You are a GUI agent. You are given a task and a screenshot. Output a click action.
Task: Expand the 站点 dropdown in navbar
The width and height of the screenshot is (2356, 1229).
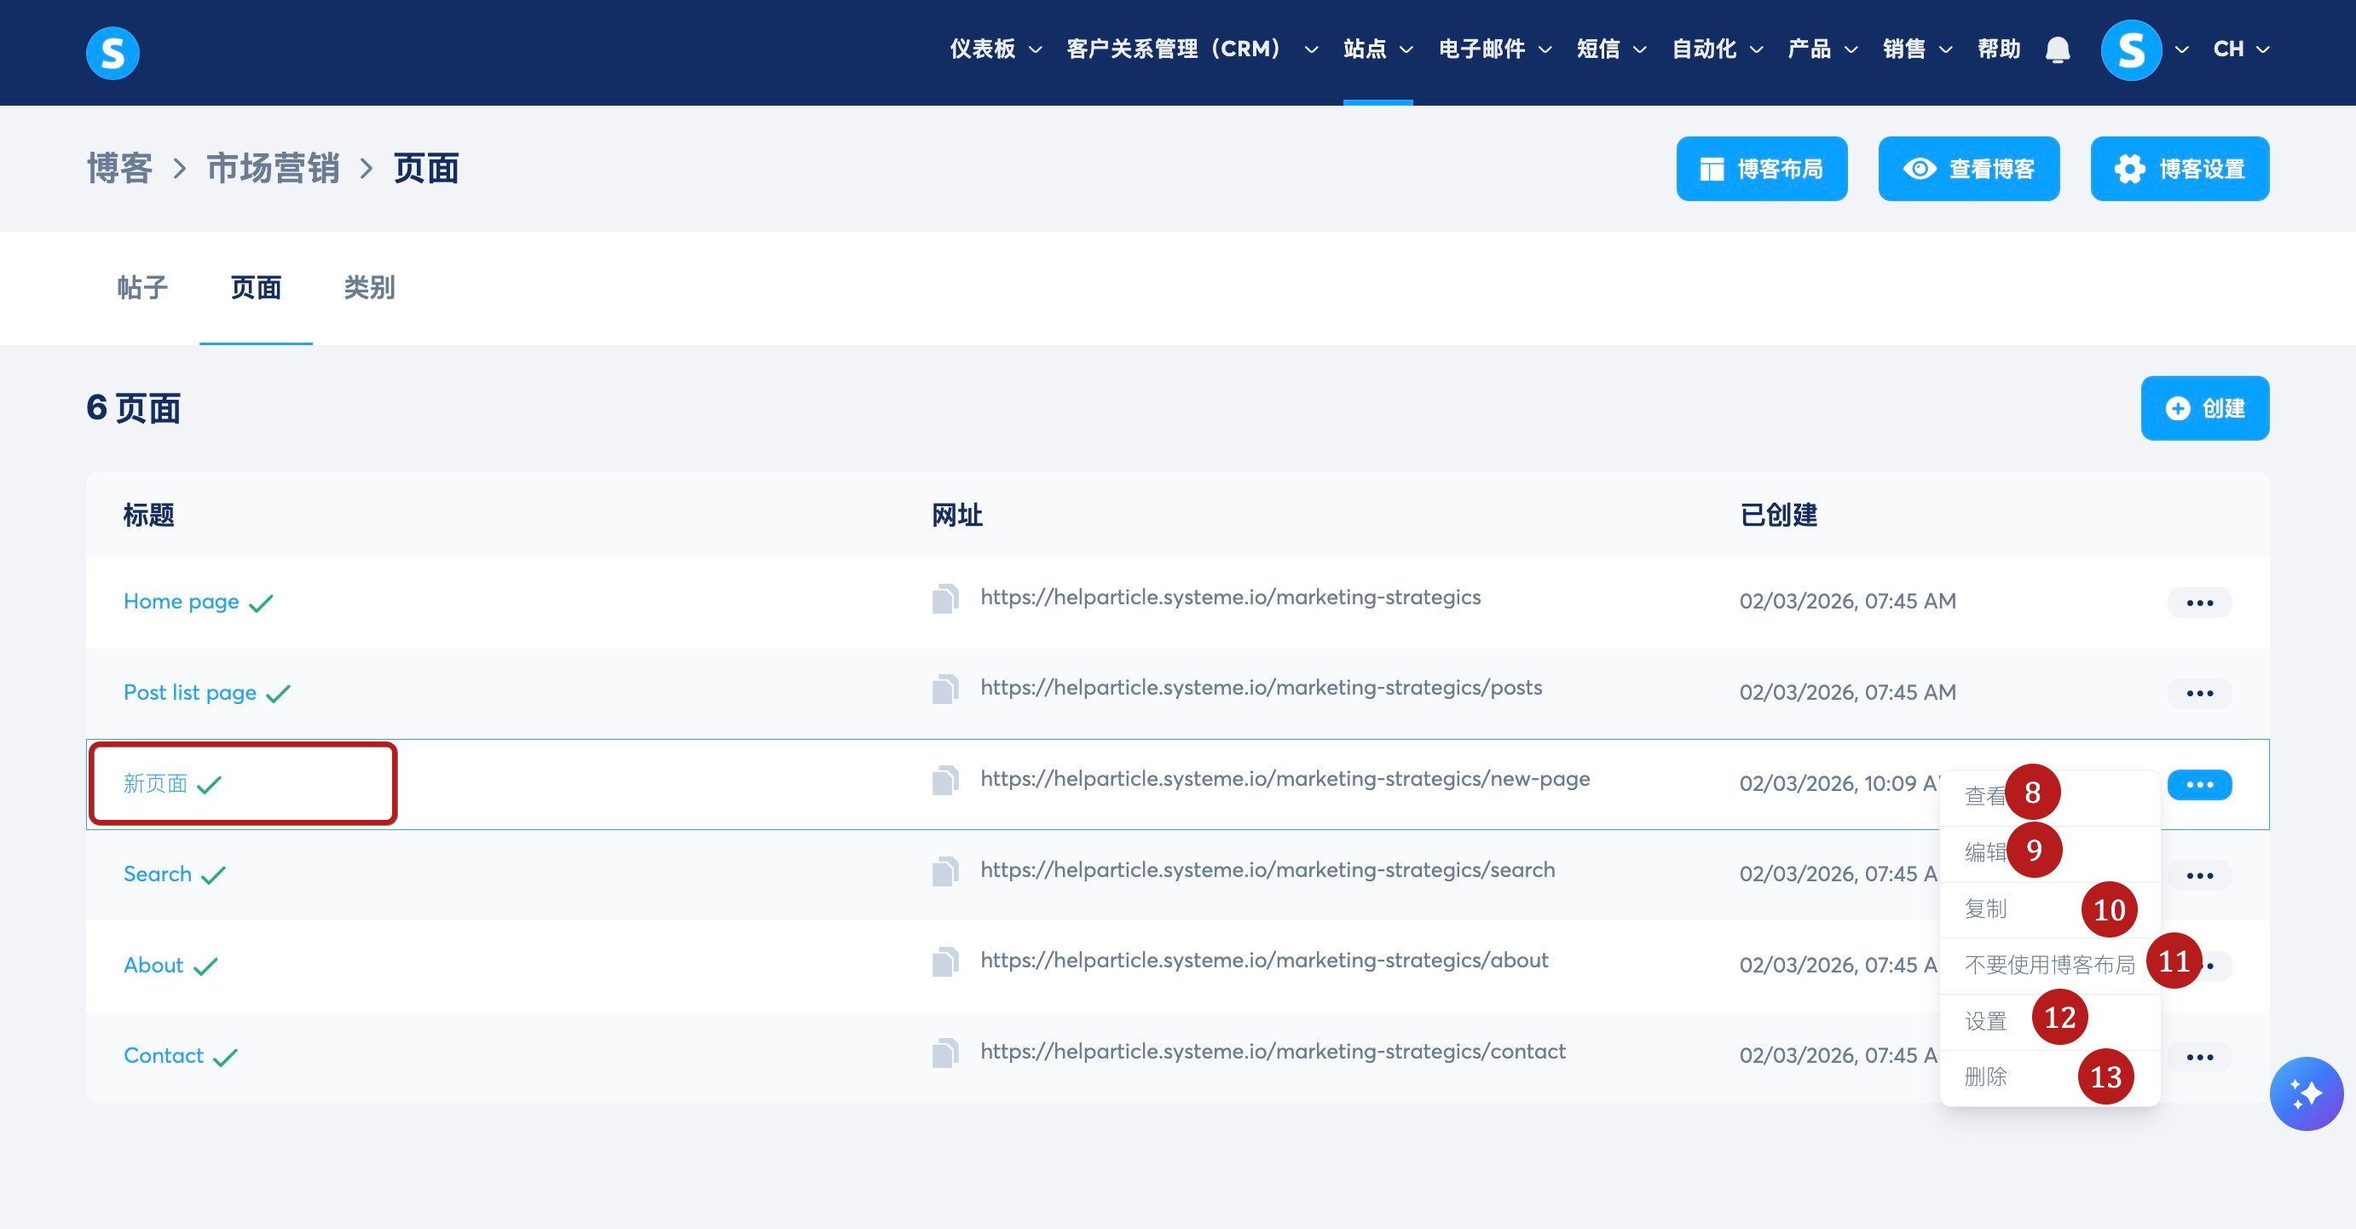[x=1377, y=49]
